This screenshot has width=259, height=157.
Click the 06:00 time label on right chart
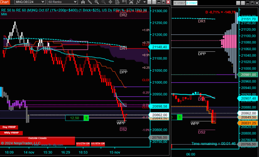coord(191,155)
